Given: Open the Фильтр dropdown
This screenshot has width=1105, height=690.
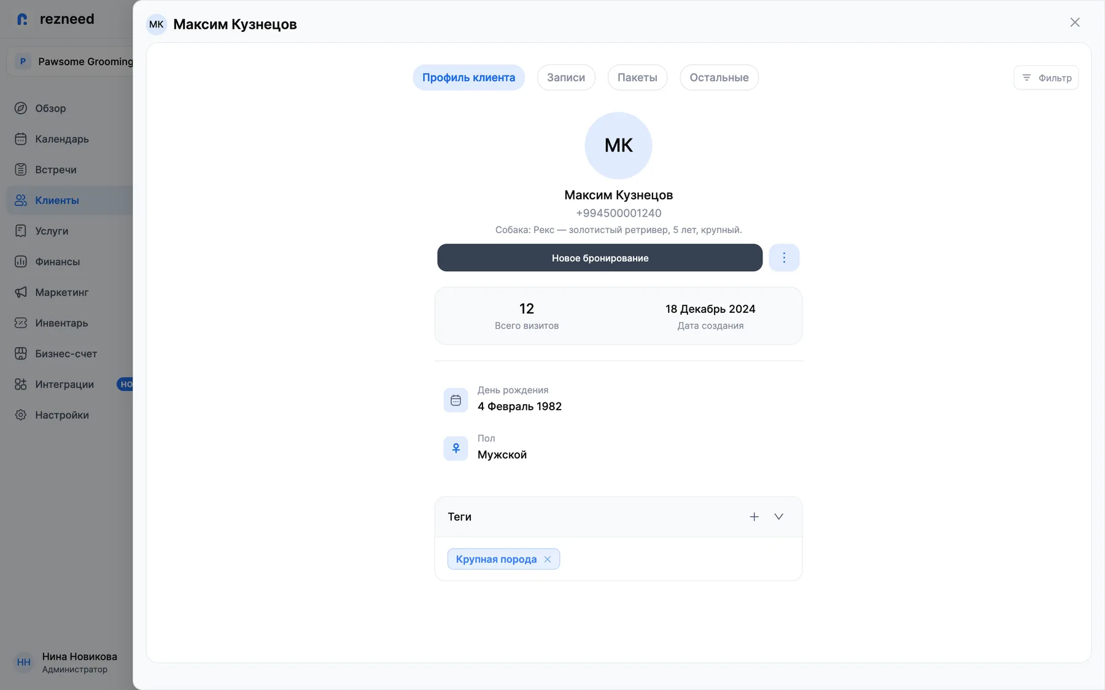Looking at the screenshot, I should tap(1046, 78).
